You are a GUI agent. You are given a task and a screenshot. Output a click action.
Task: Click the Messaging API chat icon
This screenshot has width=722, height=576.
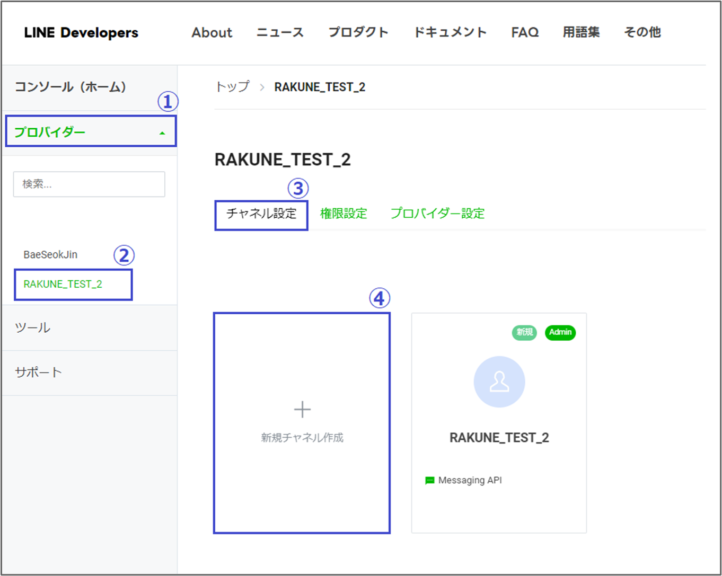tap(429, 481)
